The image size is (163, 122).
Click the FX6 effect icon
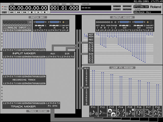[x=140, y=111]
